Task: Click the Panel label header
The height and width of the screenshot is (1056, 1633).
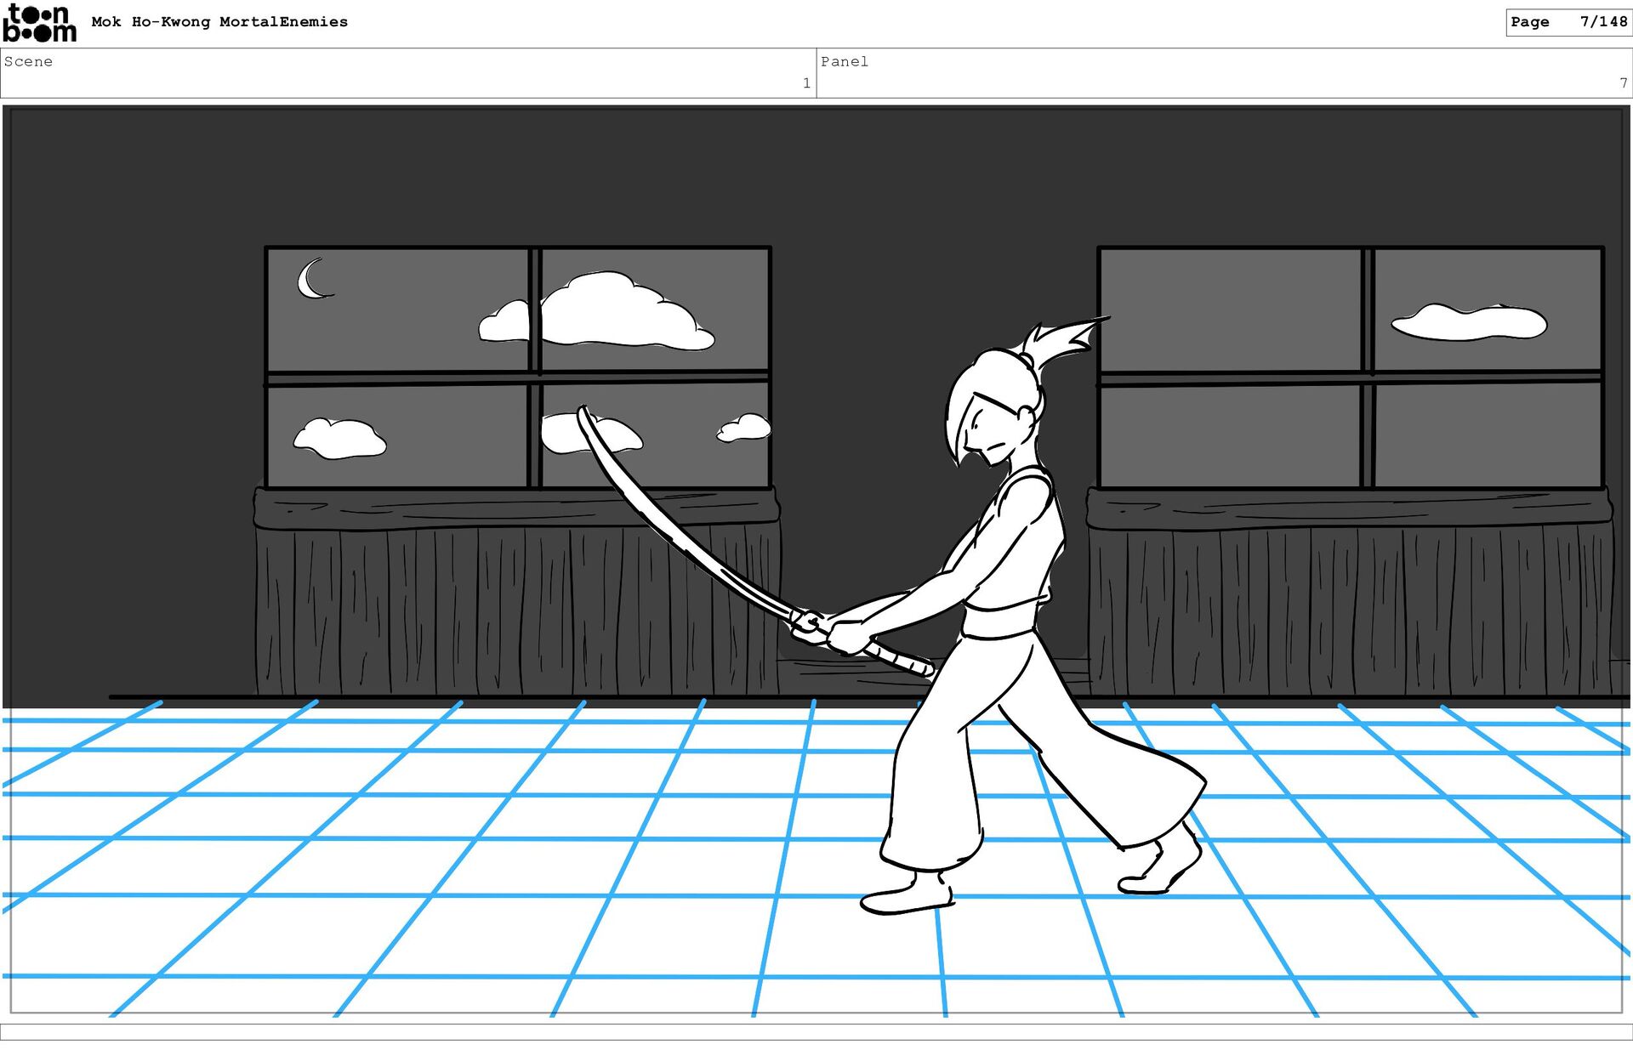Action: click(x=845, y=61)
